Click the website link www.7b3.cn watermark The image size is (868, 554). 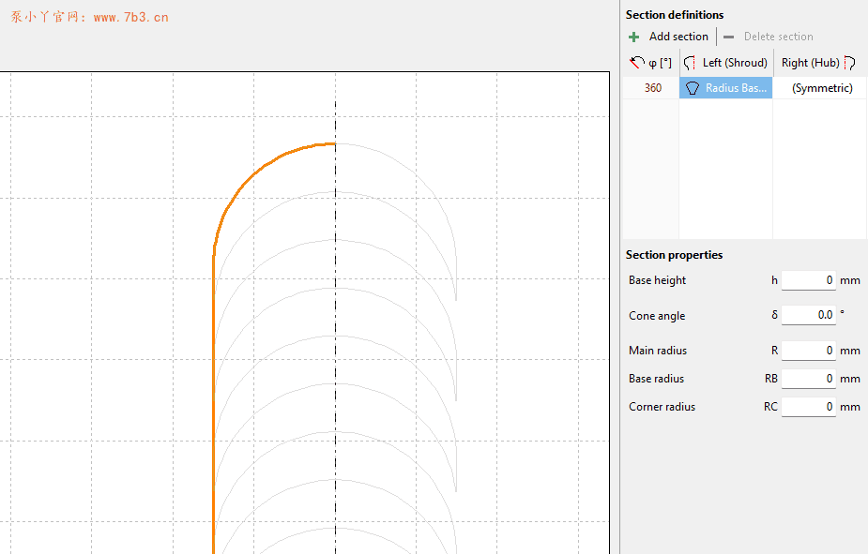[x=130, y=17]
